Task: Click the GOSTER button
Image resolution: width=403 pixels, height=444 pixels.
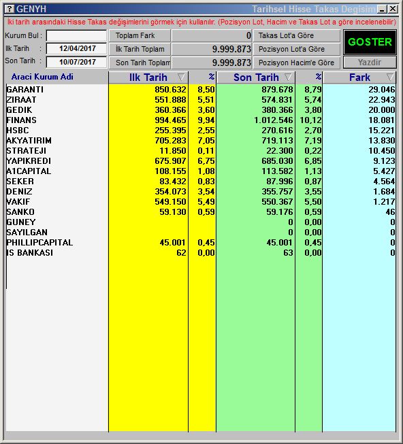Action: 370,42
